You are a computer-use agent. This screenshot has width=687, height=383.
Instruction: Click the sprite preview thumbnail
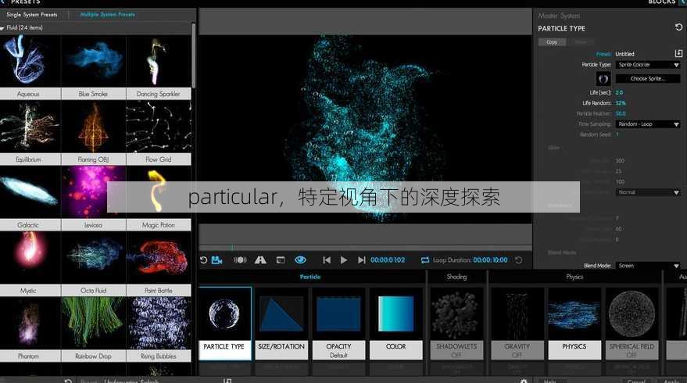coord(603,78)
